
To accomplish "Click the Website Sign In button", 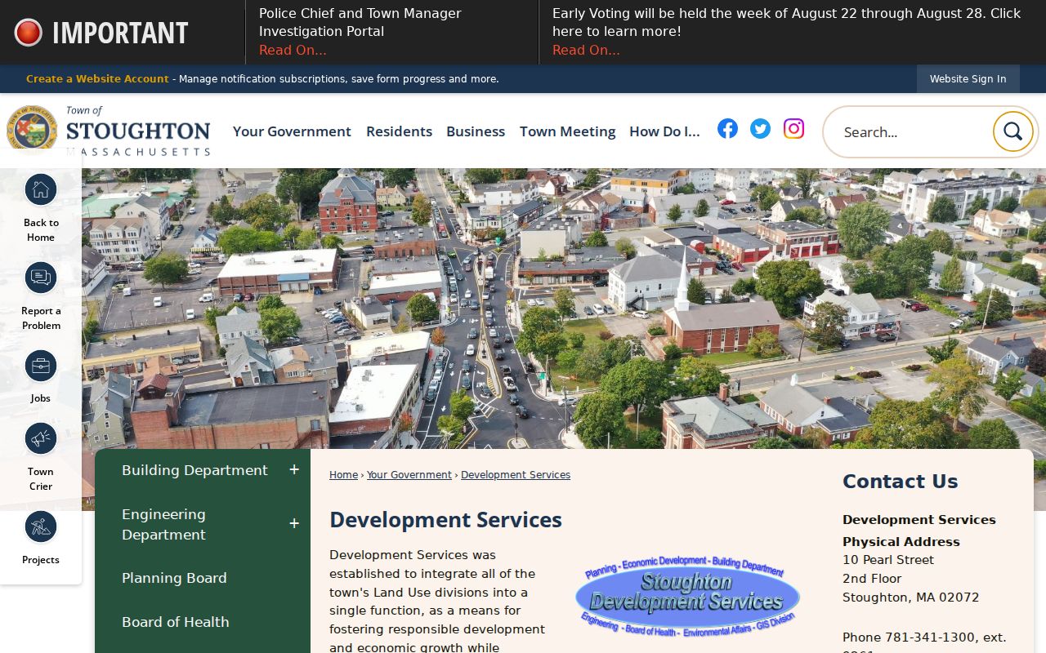I will coord(968,79).
